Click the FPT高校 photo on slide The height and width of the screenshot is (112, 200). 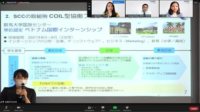pos(174,28)
